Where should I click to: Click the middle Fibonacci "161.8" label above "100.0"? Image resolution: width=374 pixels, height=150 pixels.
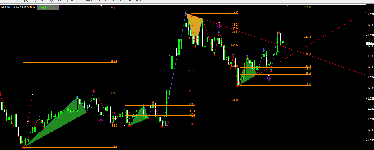coord(192,91)
